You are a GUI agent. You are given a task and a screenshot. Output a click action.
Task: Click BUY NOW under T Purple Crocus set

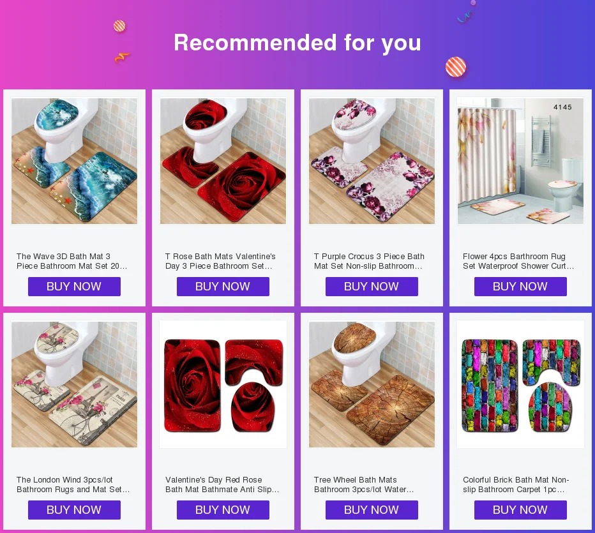[x=372, y=287]
